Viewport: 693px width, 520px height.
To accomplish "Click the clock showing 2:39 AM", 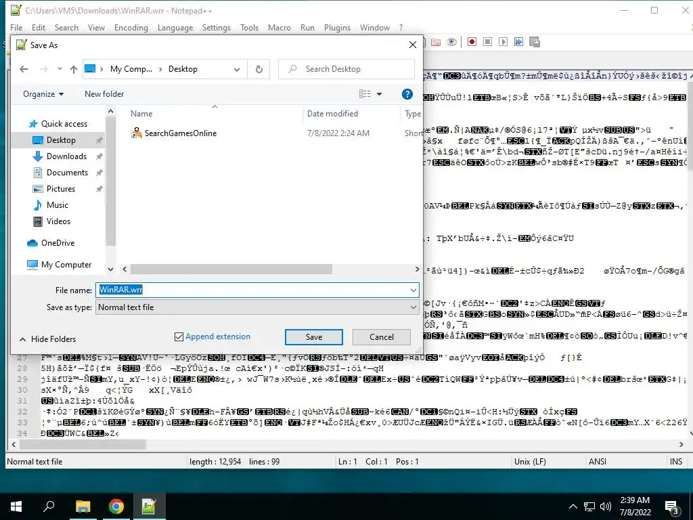I will point(635,500).
